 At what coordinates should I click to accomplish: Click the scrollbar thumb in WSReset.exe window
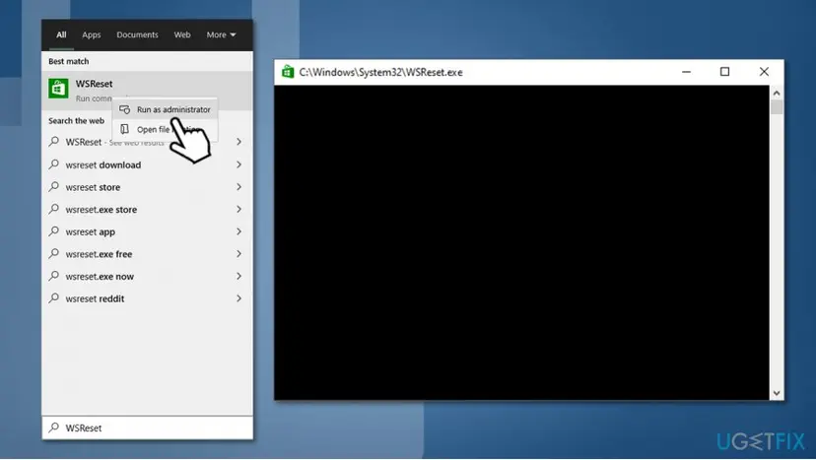point(777,107)
